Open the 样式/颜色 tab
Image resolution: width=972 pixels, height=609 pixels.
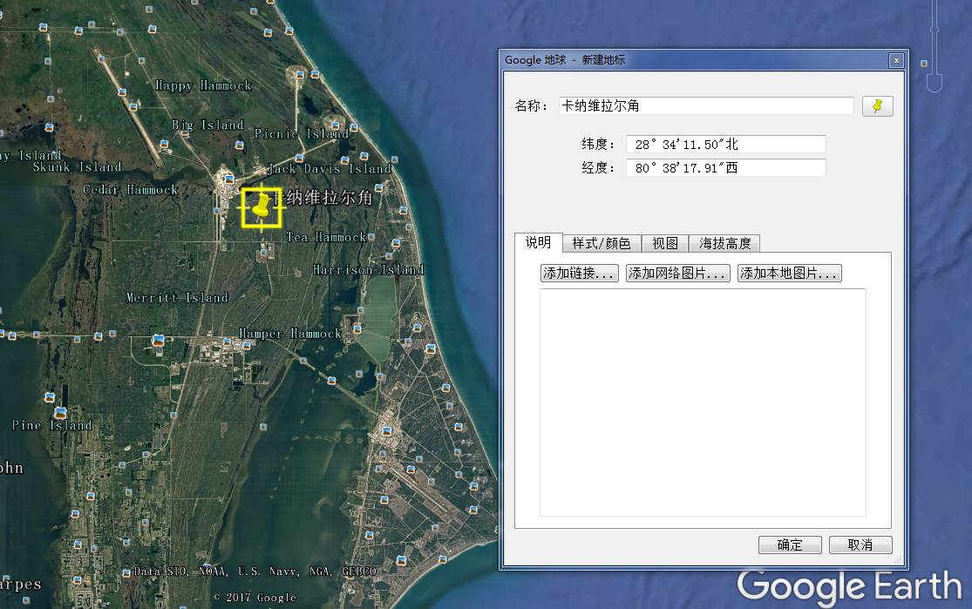click(x=602, y=243)
